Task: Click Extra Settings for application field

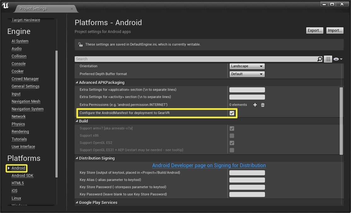Action: pos(247,90)
